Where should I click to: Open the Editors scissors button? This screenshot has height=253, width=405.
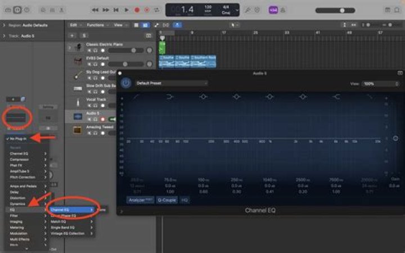tap(61, 10)
